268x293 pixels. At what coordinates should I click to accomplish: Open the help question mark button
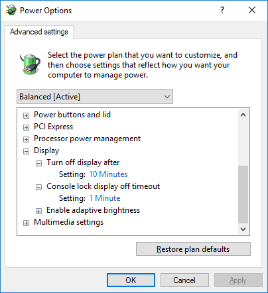click(222, 10)
